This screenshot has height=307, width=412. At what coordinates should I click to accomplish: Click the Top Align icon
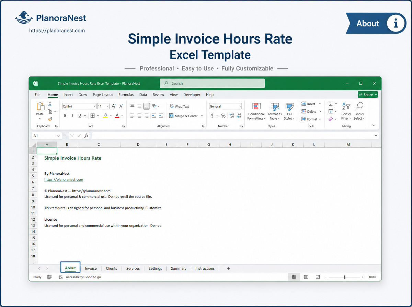tap(132, 106)
